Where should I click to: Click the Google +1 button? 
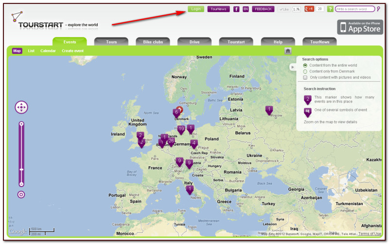pos(309,9)
